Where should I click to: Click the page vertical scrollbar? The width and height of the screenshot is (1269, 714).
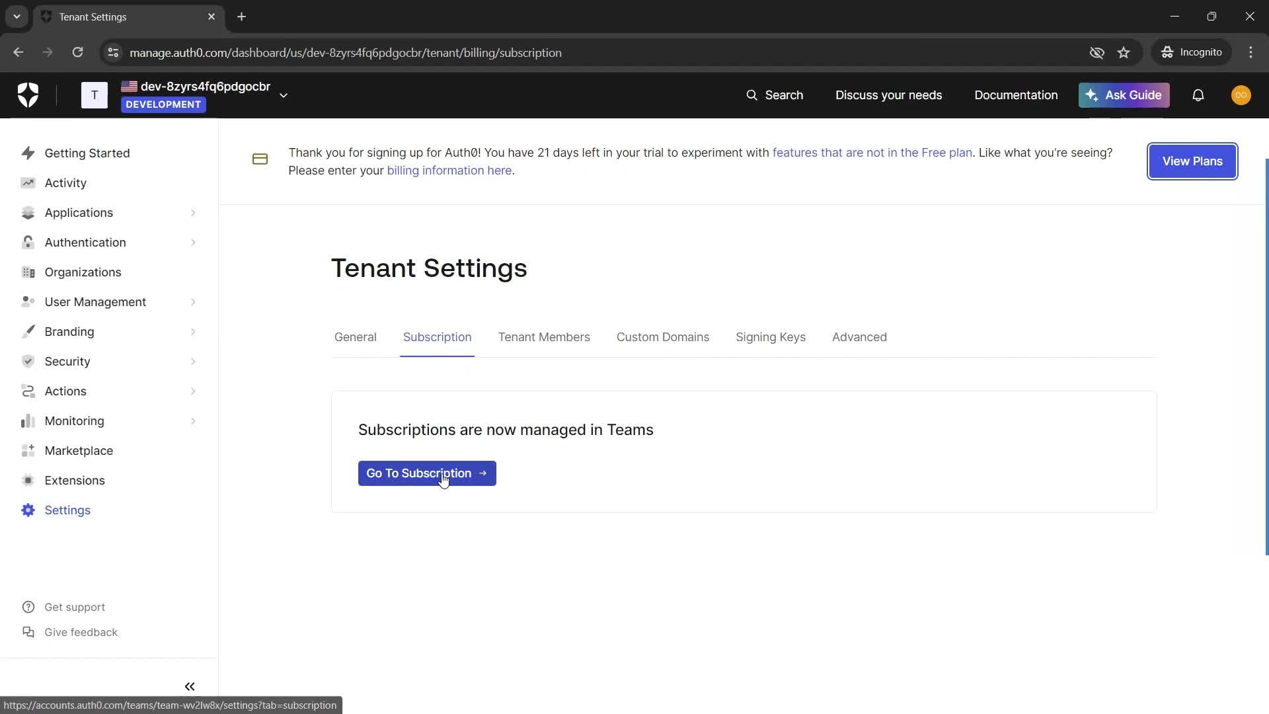(x=1266, y=357)
